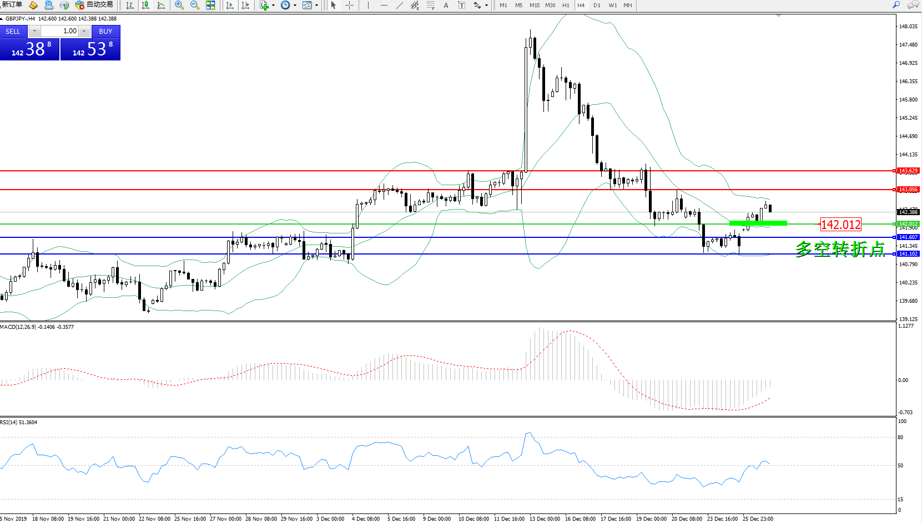Click the zoom in magnifier icon
The height and width of the screenshot is (524, 922).
pos(179,5)
